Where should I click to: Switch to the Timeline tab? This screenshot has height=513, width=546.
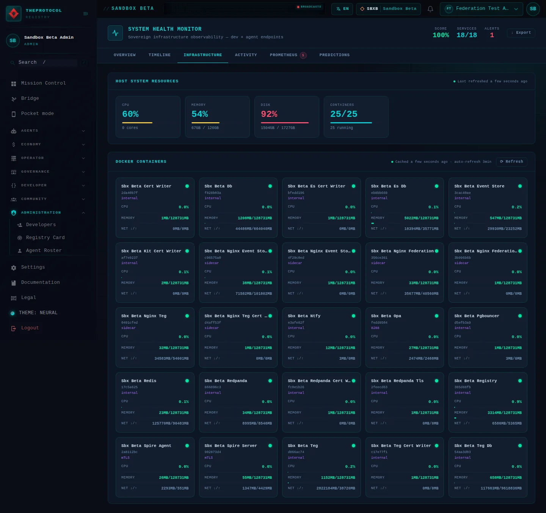[x=160, y=55]
